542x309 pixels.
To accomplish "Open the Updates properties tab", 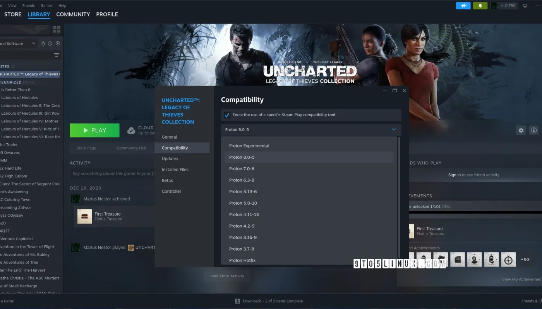I will pos(182,159).
